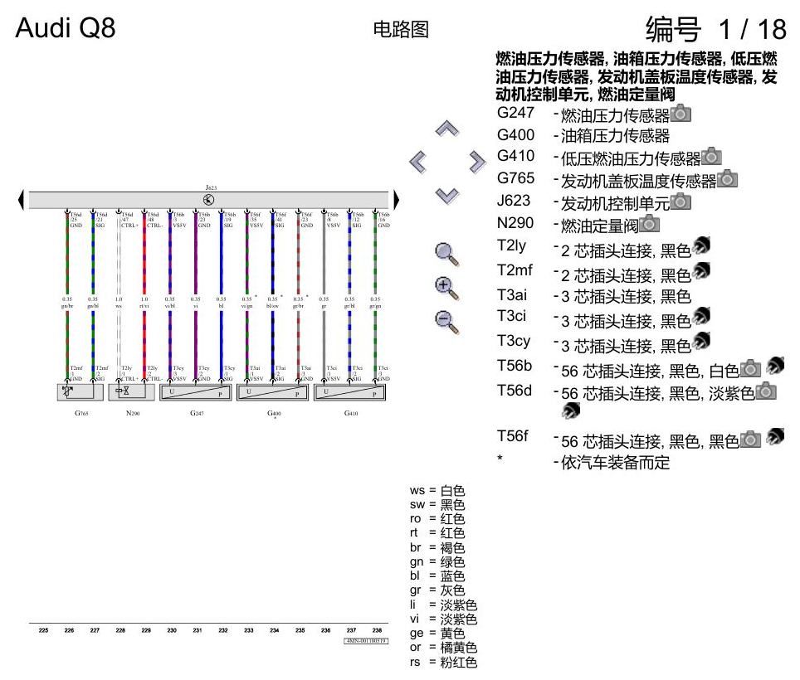Open the camera photo for T56b
This screenshot has width=800, height=680.
point(750,368)
